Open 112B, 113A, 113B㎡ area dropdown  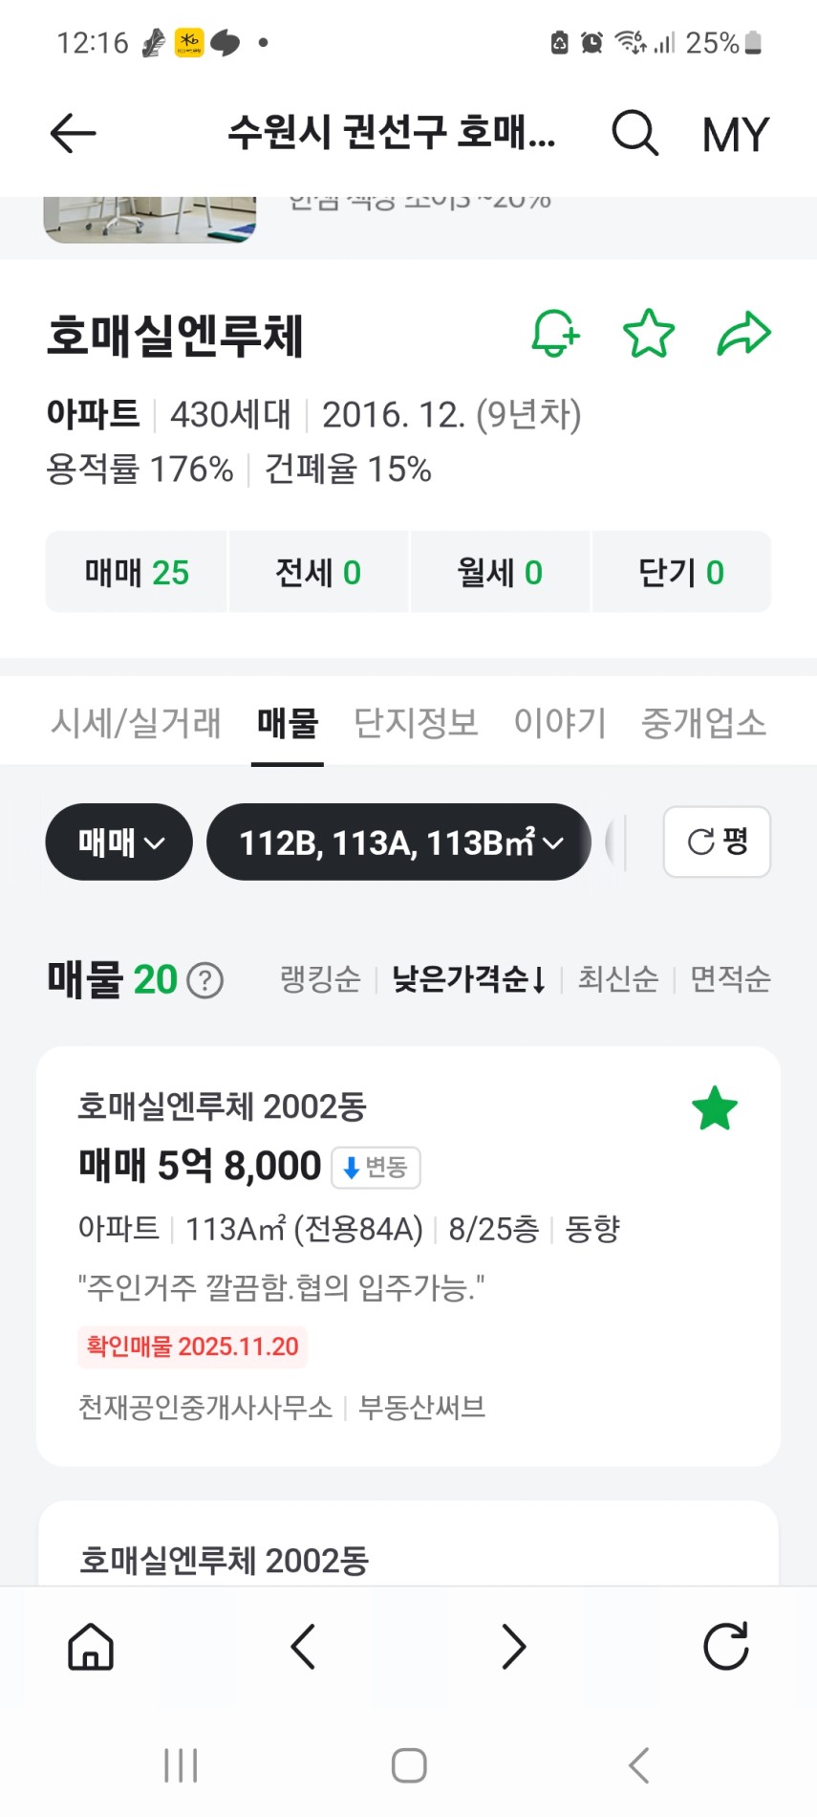click(x=399, y=842)
